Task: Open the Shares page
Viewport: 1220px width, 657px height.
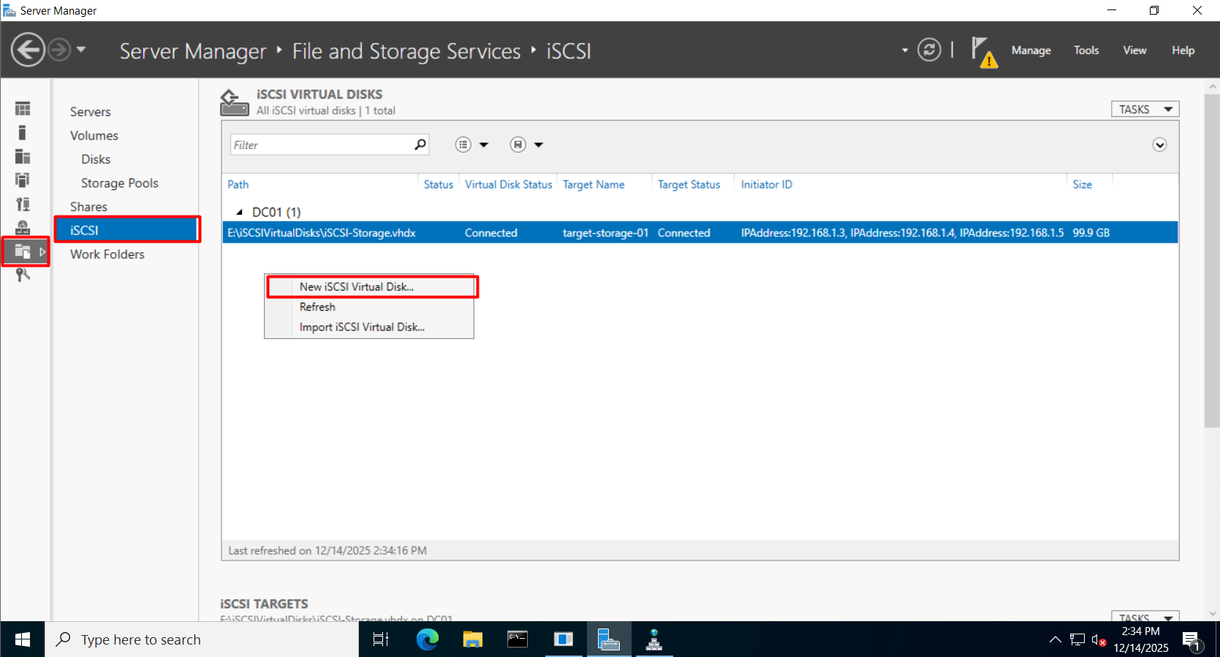Action: click(x=88, y=207)
